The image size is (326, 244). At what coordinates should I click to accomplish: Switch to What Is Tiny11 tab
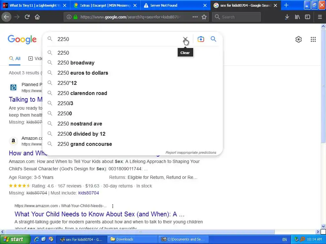click(35, 5)
